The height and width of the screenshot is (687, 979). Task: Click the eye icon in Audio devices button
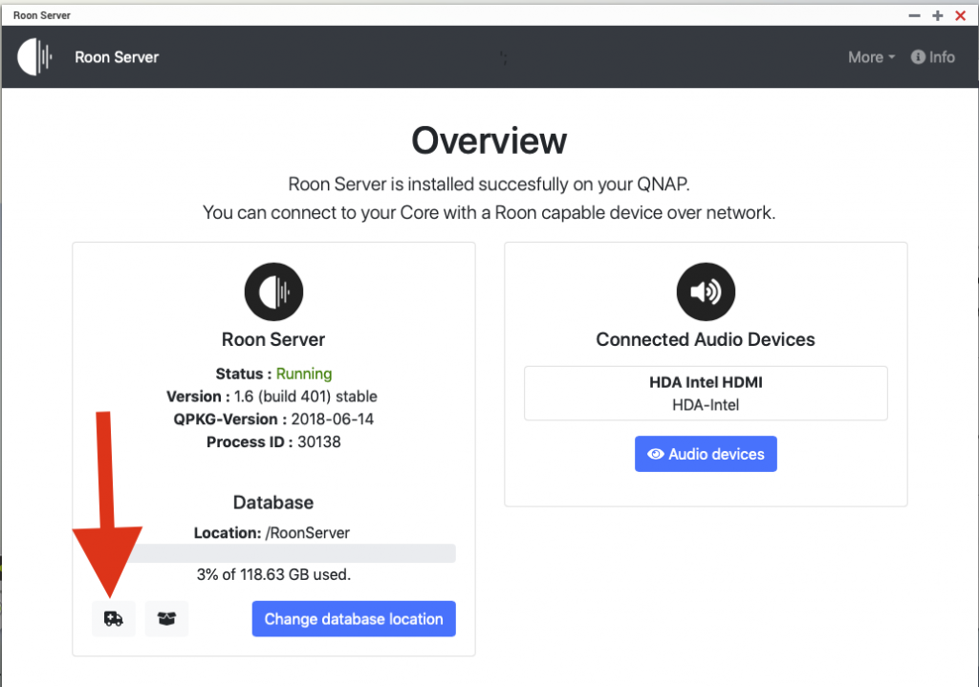(656, 454)
